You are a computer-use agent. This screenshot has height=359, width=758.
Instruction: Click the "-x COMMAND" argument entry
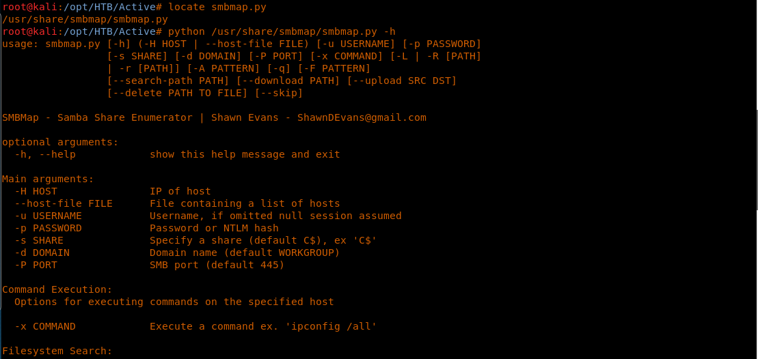click(x=45, y=326)
